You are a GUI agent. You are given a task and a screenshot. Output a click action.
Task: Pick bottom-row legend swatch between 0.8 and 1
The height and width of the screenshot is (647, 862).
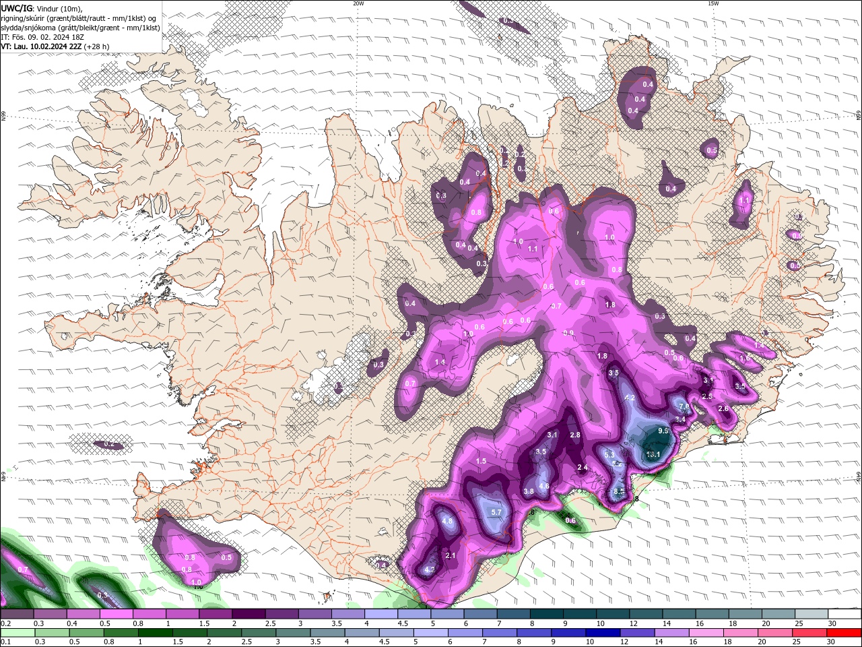point(121,633)
